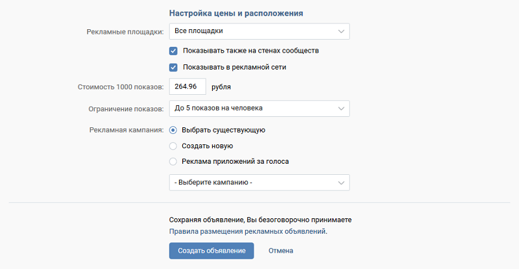Click the Рекламная кампания field label
519x269 pixels.
[126, 130]
